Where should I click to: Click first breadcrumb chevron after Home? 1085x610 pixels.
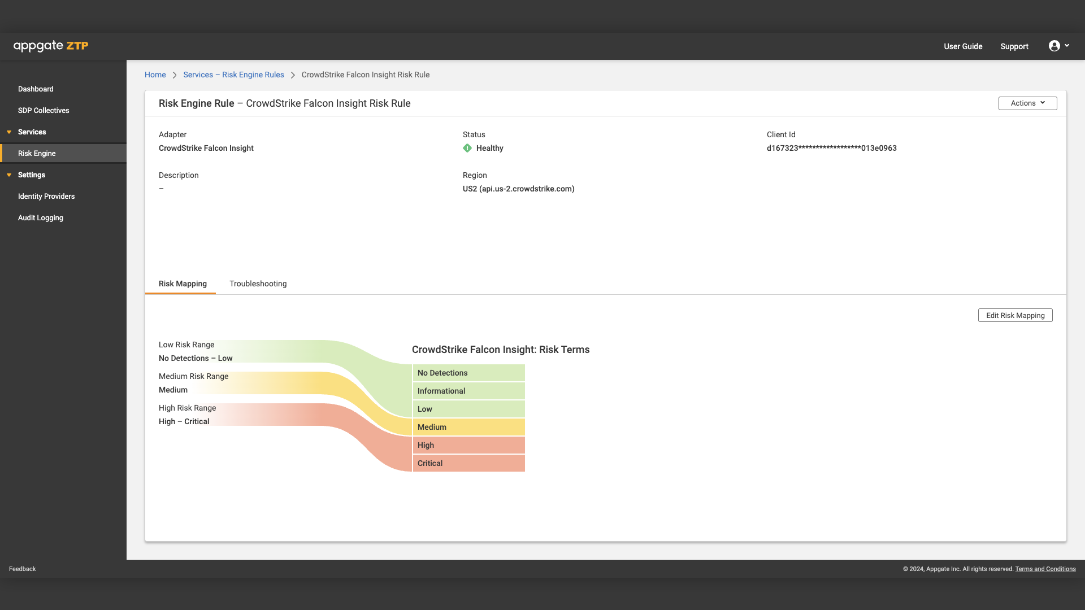[175, 75]
